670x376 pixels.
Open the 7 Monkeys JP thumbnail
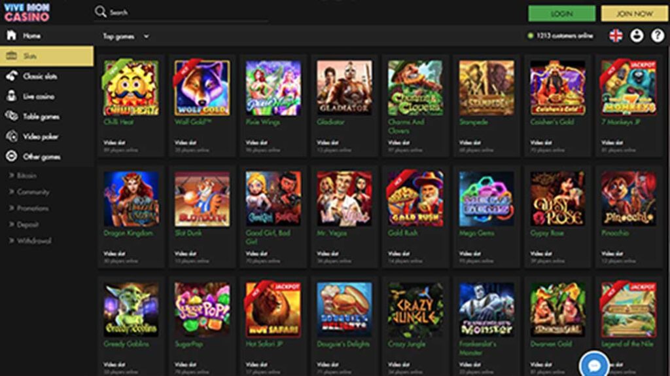coord(629,88)
